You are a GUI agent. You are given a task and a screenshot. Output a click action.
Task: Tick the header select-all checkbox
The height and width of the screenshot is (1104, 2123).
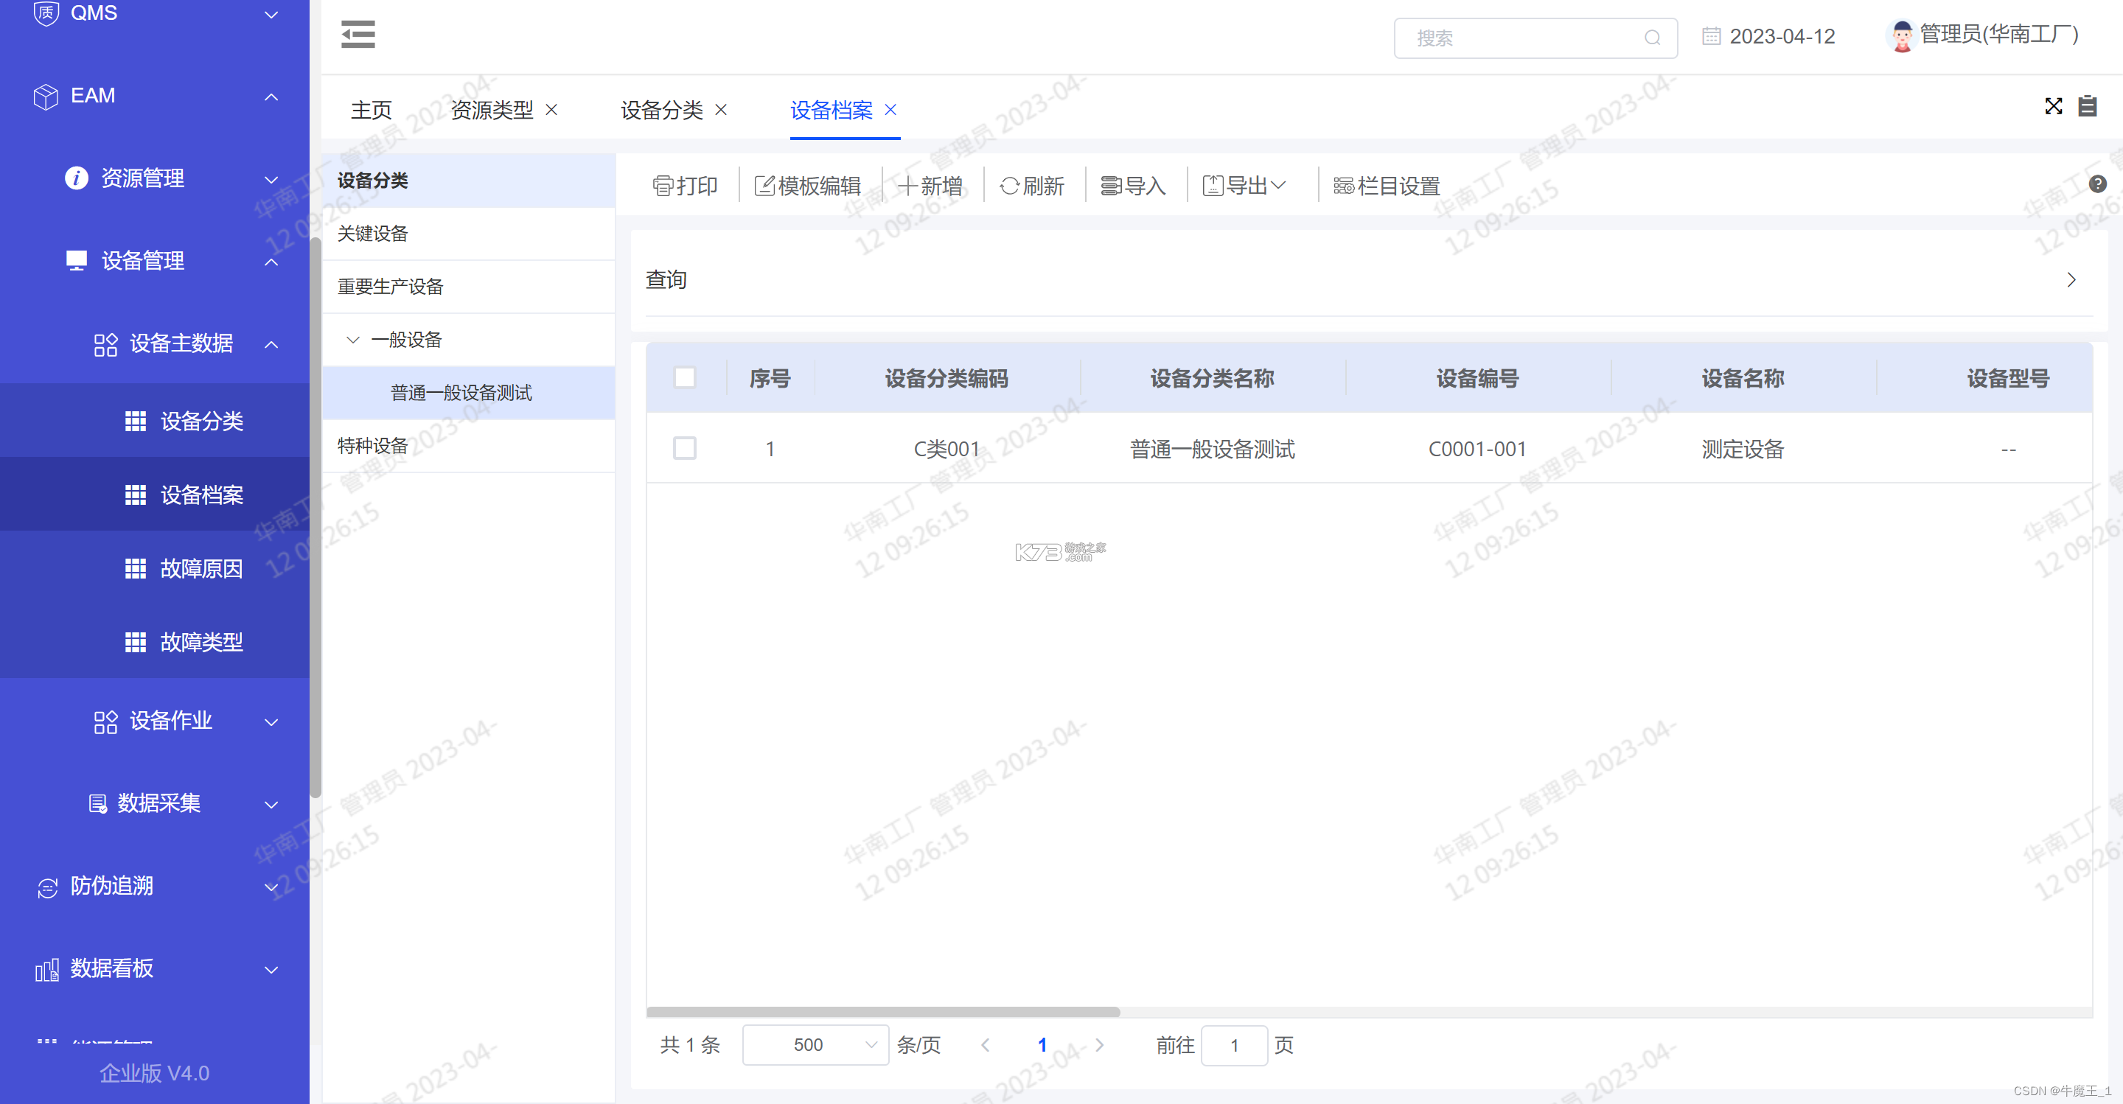(x=685, y=377)
